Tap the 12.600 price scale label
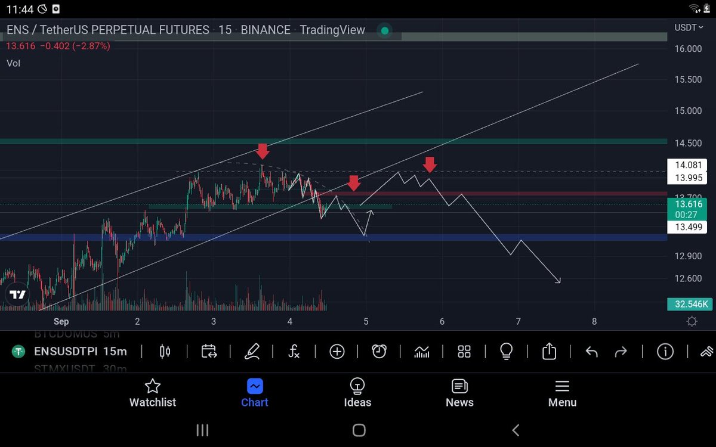716x447 pixels. point(687,278)
